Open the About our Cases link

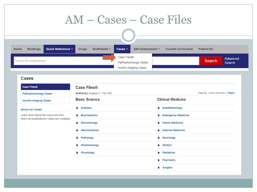tap(31, 109)
